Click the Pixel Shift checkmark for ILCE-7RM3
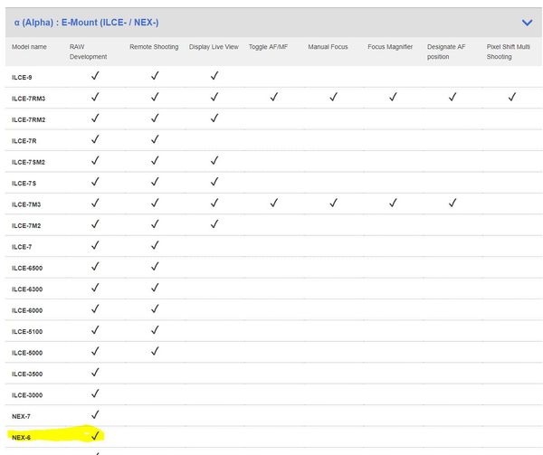The image size is (543, 455). 511,97
